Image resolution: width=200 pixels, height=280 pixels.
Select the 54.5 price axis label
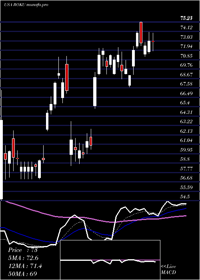coord(185,197)
